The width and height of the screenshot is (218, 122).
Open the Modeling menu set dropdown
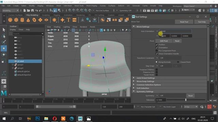[11, 11]
